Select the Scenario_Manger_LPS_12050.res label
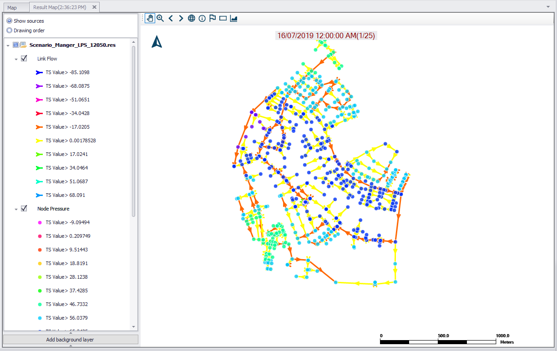This screenshot has height=351, width=557. tap(72, 45)
